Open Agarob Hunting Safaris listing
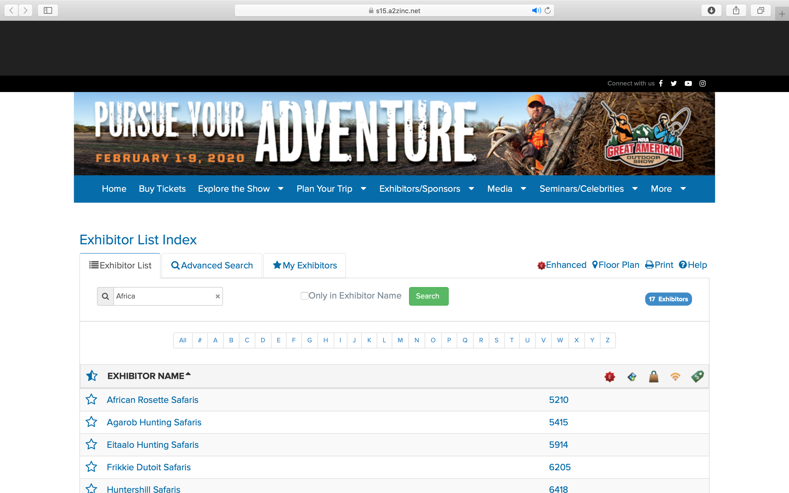The width and height of the screenshot is (789, 493). pyautogui.click(x=154, y=422)
